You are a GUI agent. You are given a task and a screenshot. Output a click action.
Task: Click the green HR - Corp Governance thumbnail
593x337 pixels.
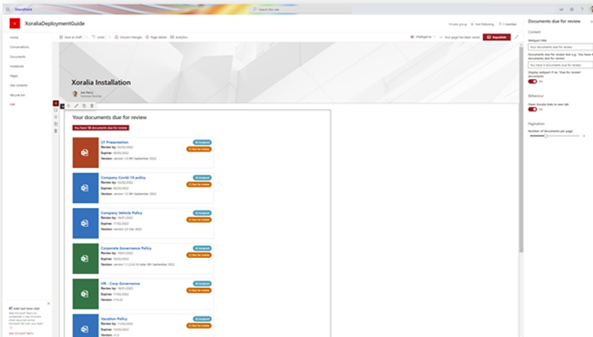click(85, 294)
